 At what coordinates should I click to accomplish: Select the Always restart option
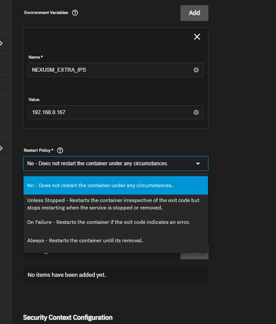tap(116, 240)
